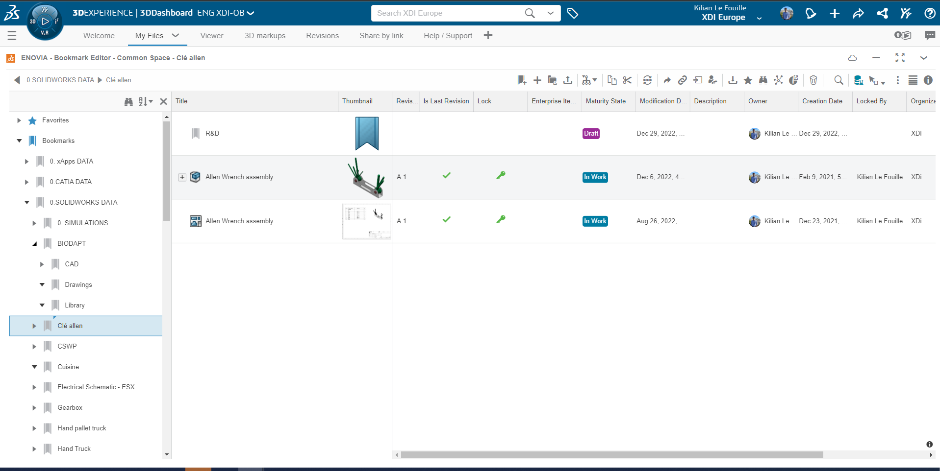Click the Search XDI Europe field
Image resolution: width=940 pixels, height=471 pixels.
point(446,13)
